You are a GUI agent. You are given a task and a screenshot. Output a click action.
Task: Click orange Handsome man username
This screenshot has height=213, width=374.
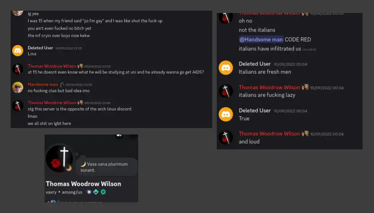pyautogui.click(x=43, y=84)
